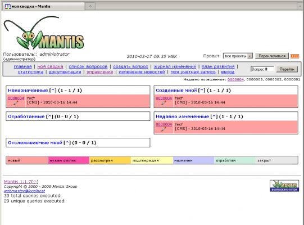
Task: Click [^] next to Созданные мной
Action: click(x=202, y=90)
